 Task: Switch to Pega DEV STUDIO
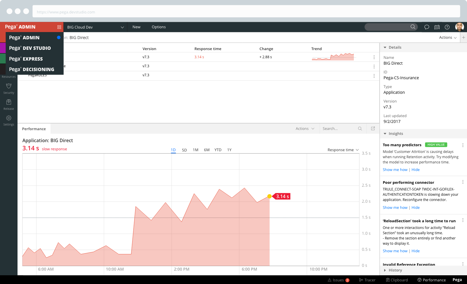pyautogui.click(x=35, y=48)
